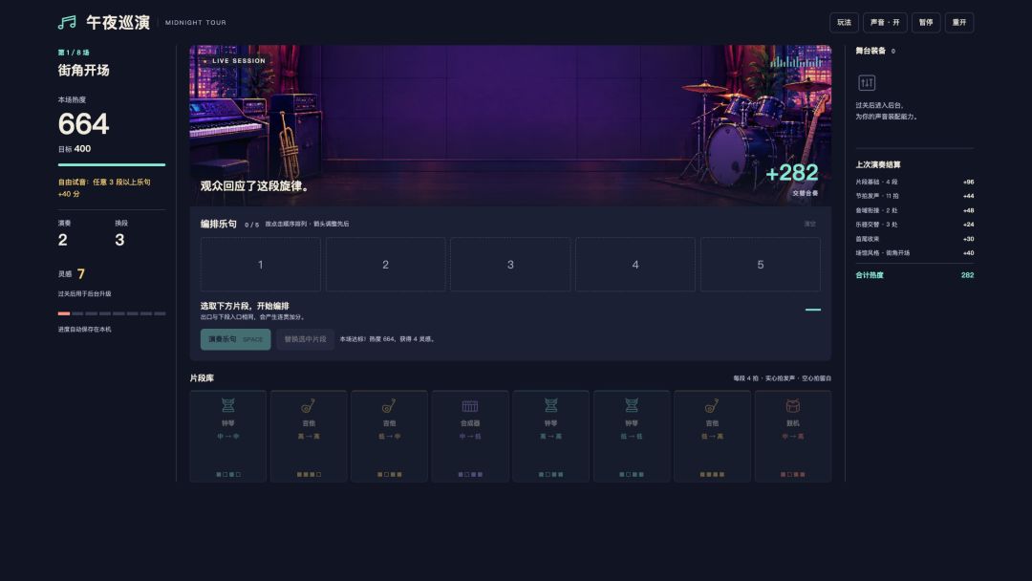Click the segmented tour progress bar
The width and height of the screenshot is (1032, 581).
(x=112, y=313)
